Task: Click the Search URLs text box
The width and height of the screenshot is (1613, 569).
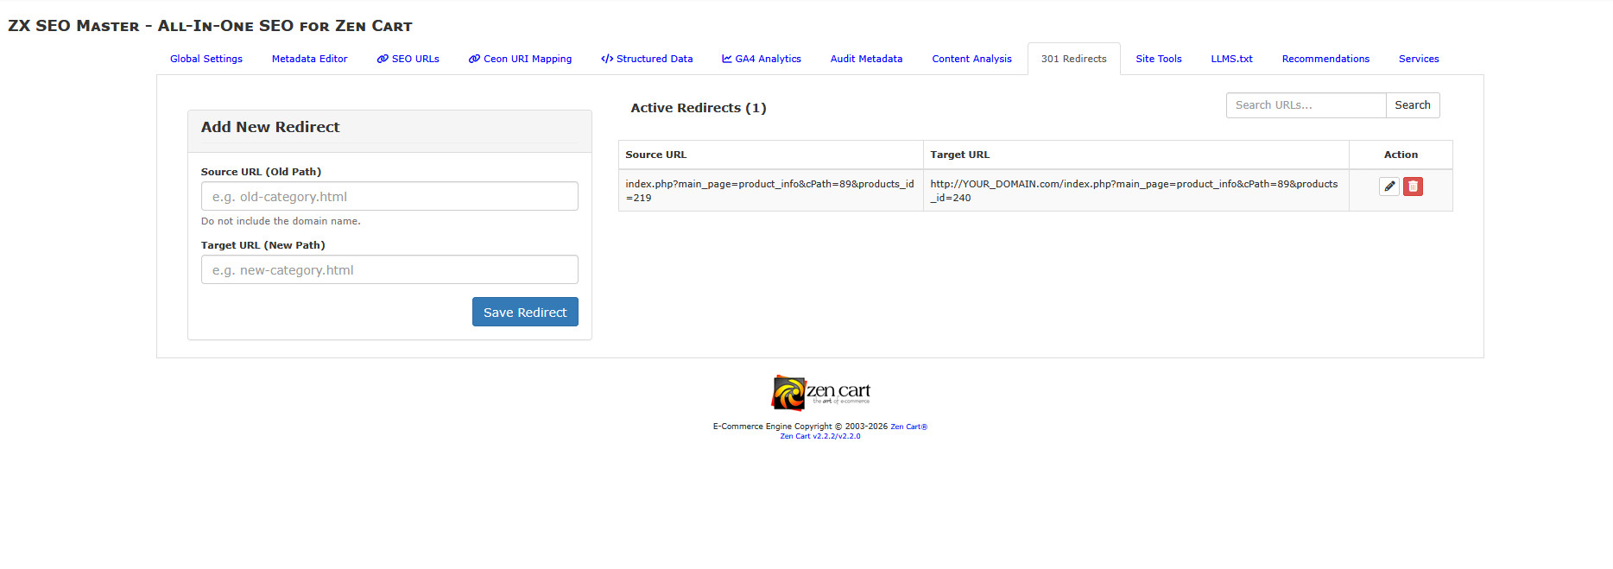Action: click(1306, 105)
